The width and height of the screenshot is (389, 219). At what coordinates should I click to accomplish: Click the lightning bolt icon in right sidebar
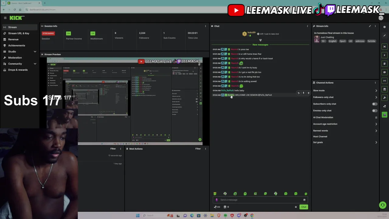point(384,55)
